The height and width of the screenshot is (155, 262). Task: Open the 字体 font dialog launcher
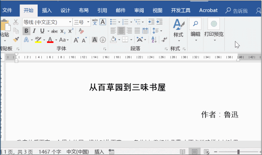pos(105,49)
